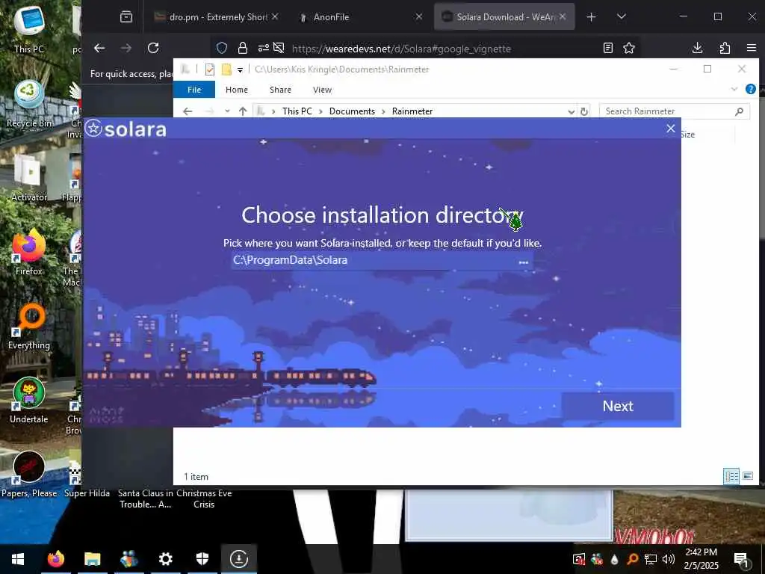
Task: Open the list all tabs dropdown
Action: point(621,16)
